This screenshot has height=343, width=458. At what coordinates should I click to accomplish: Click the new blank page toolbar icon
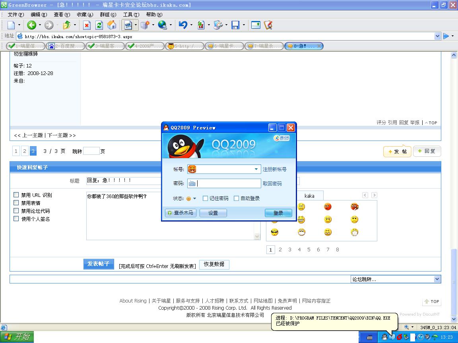point(11,25)
